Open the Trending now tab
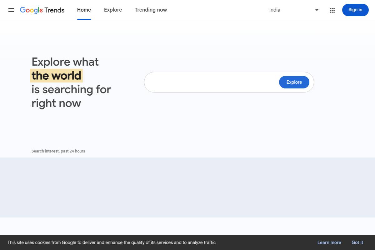375x250 pixels. point(151,10)
